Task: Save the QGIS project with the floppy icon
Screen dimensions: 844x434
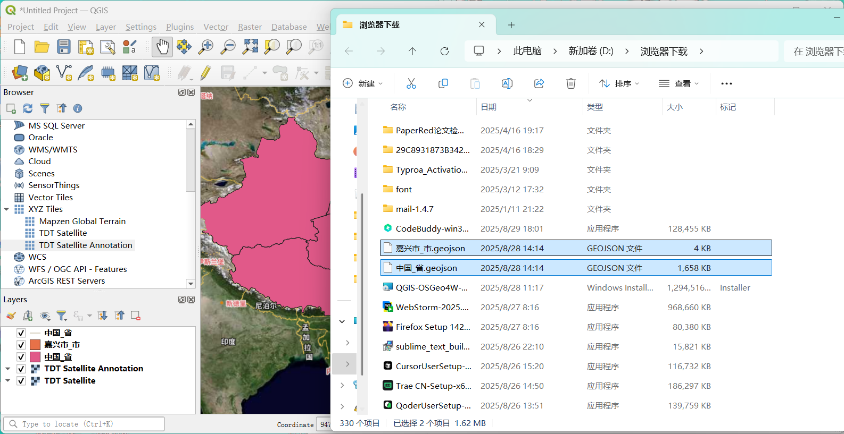Action: 64,47
